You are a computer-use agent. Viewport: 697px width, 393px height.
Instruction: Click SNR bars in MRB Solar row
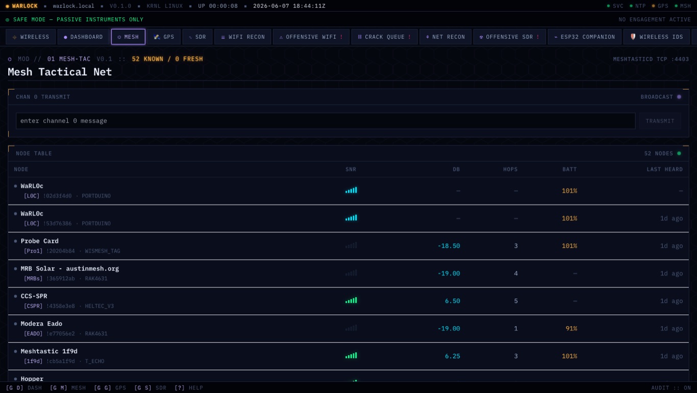click(x=351, y=273)
